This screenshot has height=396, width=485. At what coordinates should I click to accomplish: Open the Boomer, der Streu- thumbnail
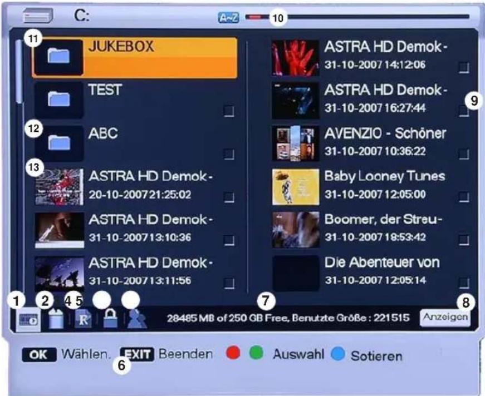pos(295,230)
